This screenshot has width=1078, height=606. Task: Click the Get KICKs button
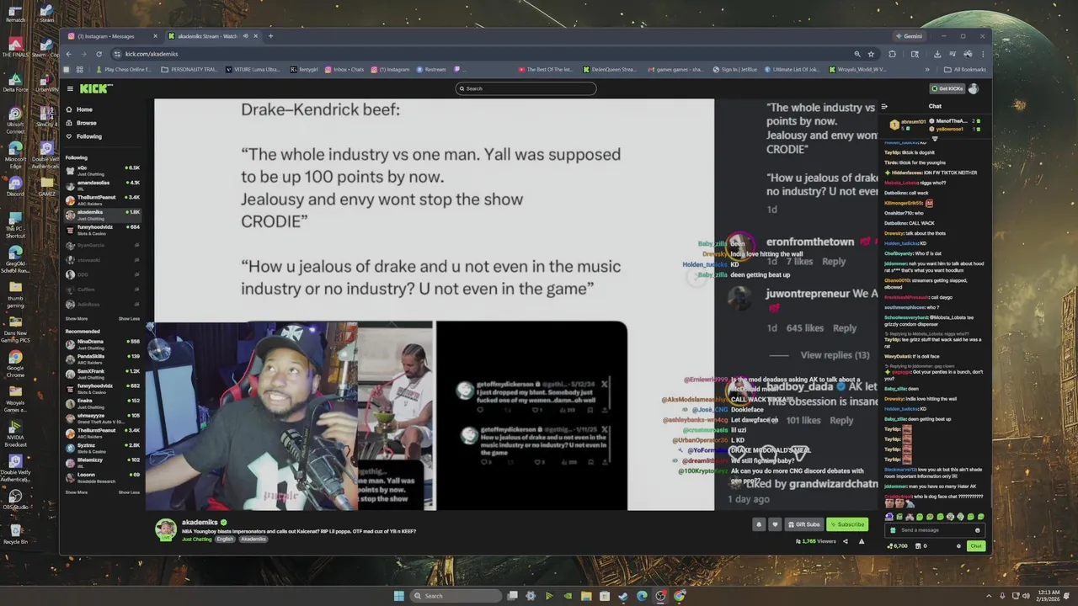click(x=947, y=88)
